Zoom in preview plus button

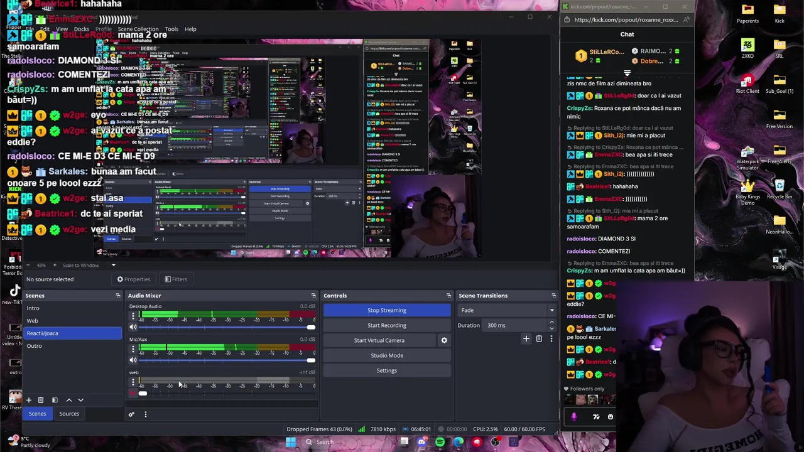55,266
